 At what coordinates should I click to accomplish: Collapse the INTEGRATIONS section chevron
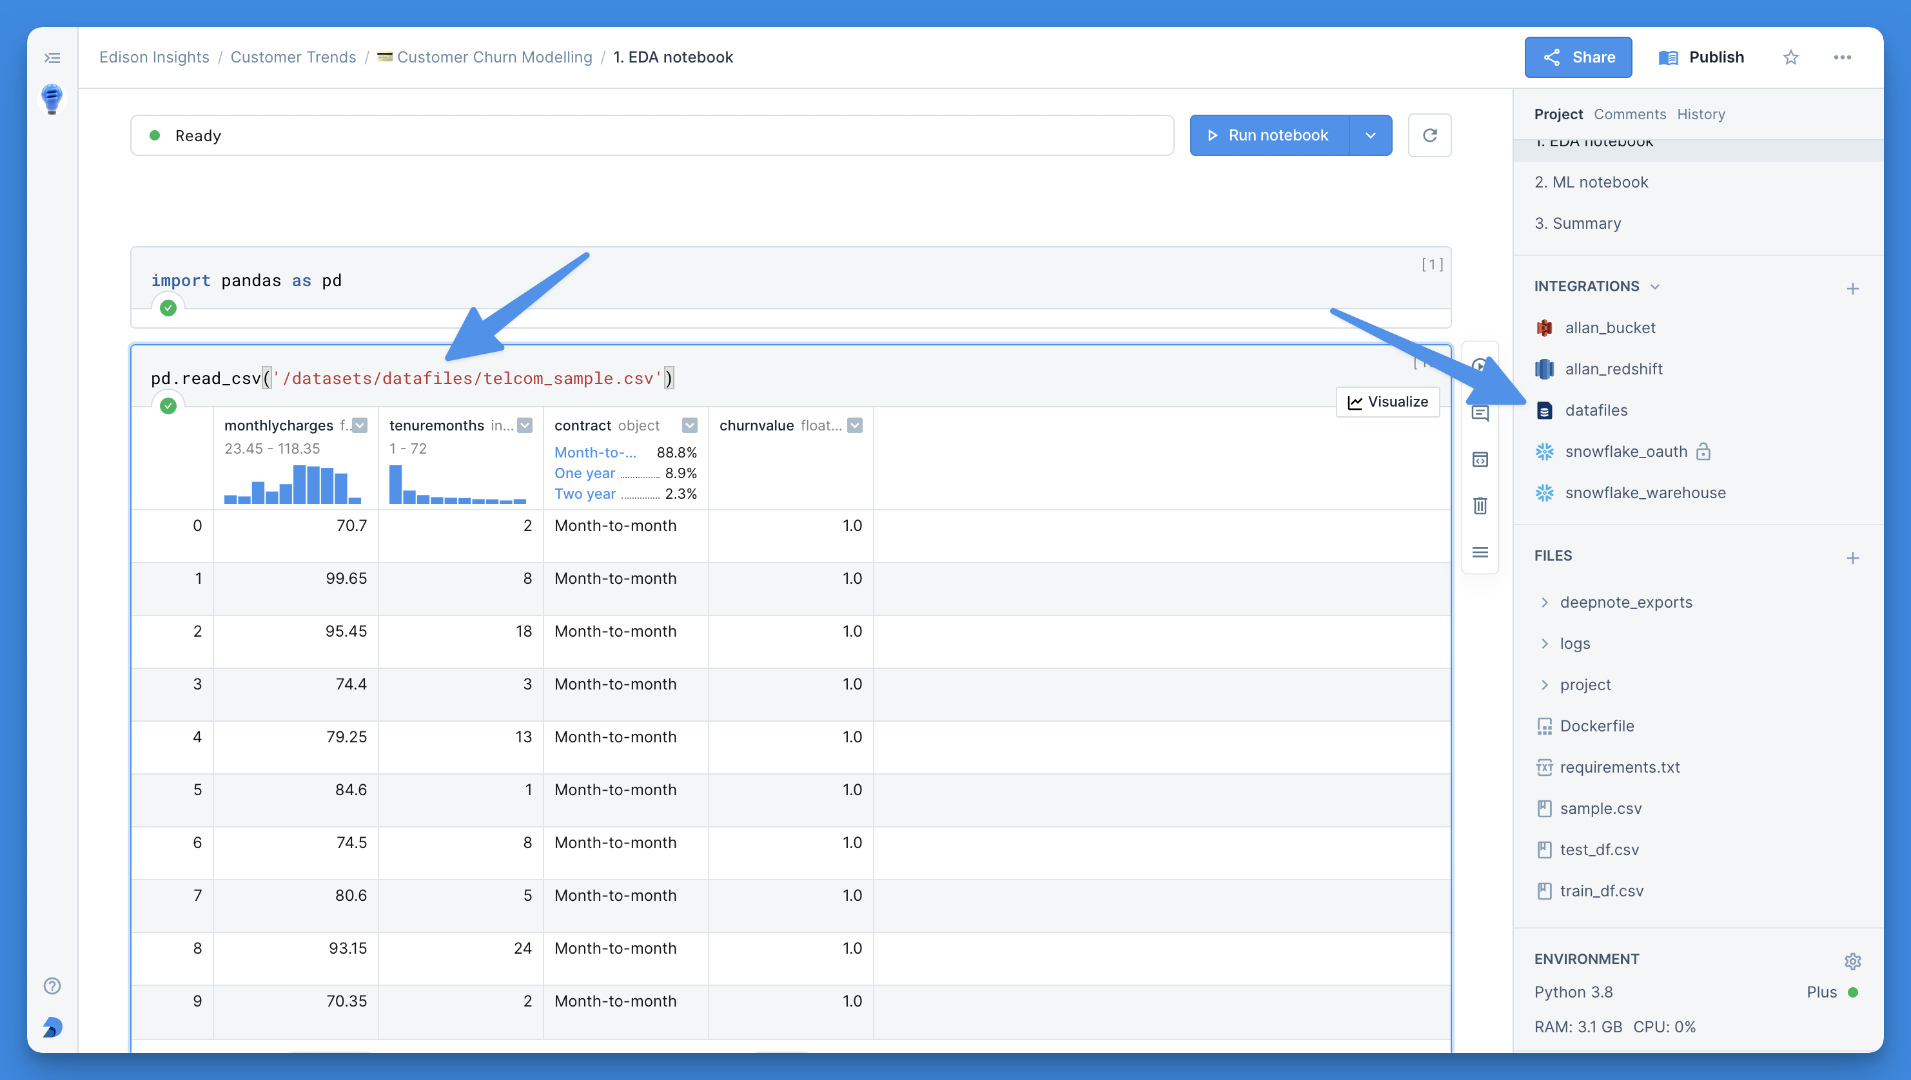pos(1654,286)
